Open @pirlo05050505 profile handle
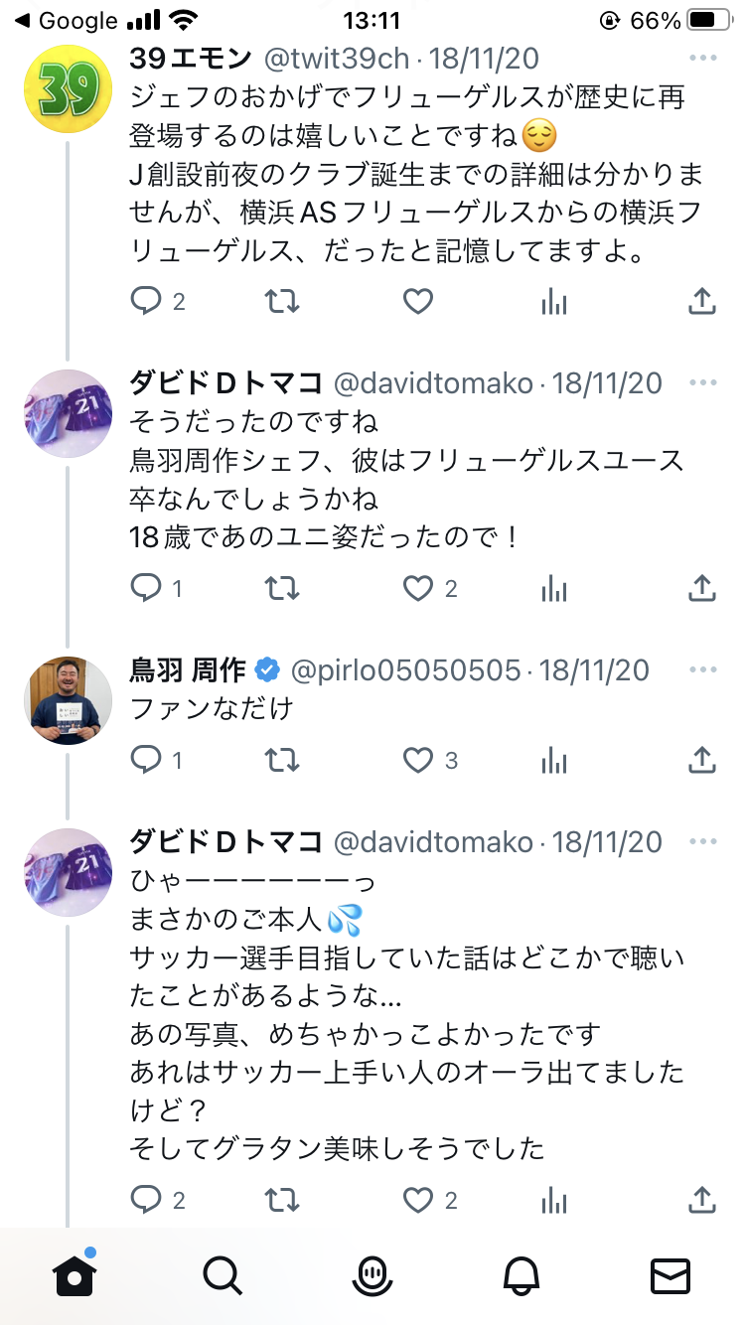Image resolution: width=745 pixels, height=1325 pixels. point(405,670)
